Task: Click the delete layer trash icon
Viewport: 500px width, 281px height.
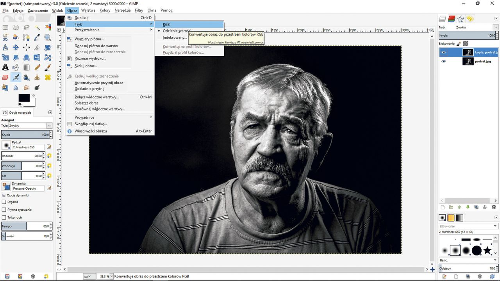Action: point(493,207)
